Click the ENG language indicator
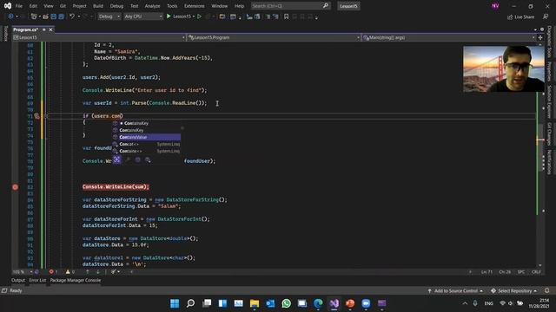Screen dimensions: 556x312 [x=488, y=303]
